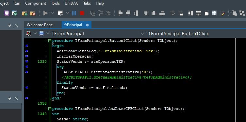Viewport: 246px width, 122px height.
Task: Open dropdown next to the books icon
Action: tap(35, 33)
